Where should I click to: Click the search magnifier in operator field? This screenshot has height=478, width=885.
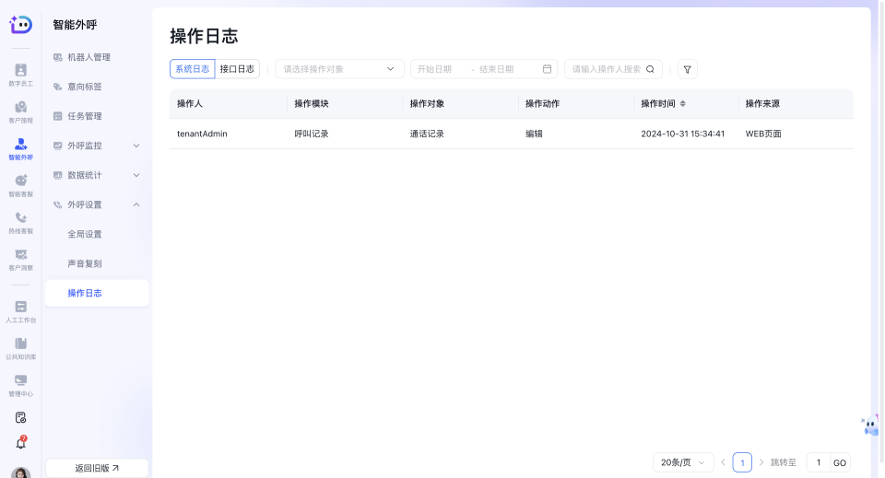[650, 69]
